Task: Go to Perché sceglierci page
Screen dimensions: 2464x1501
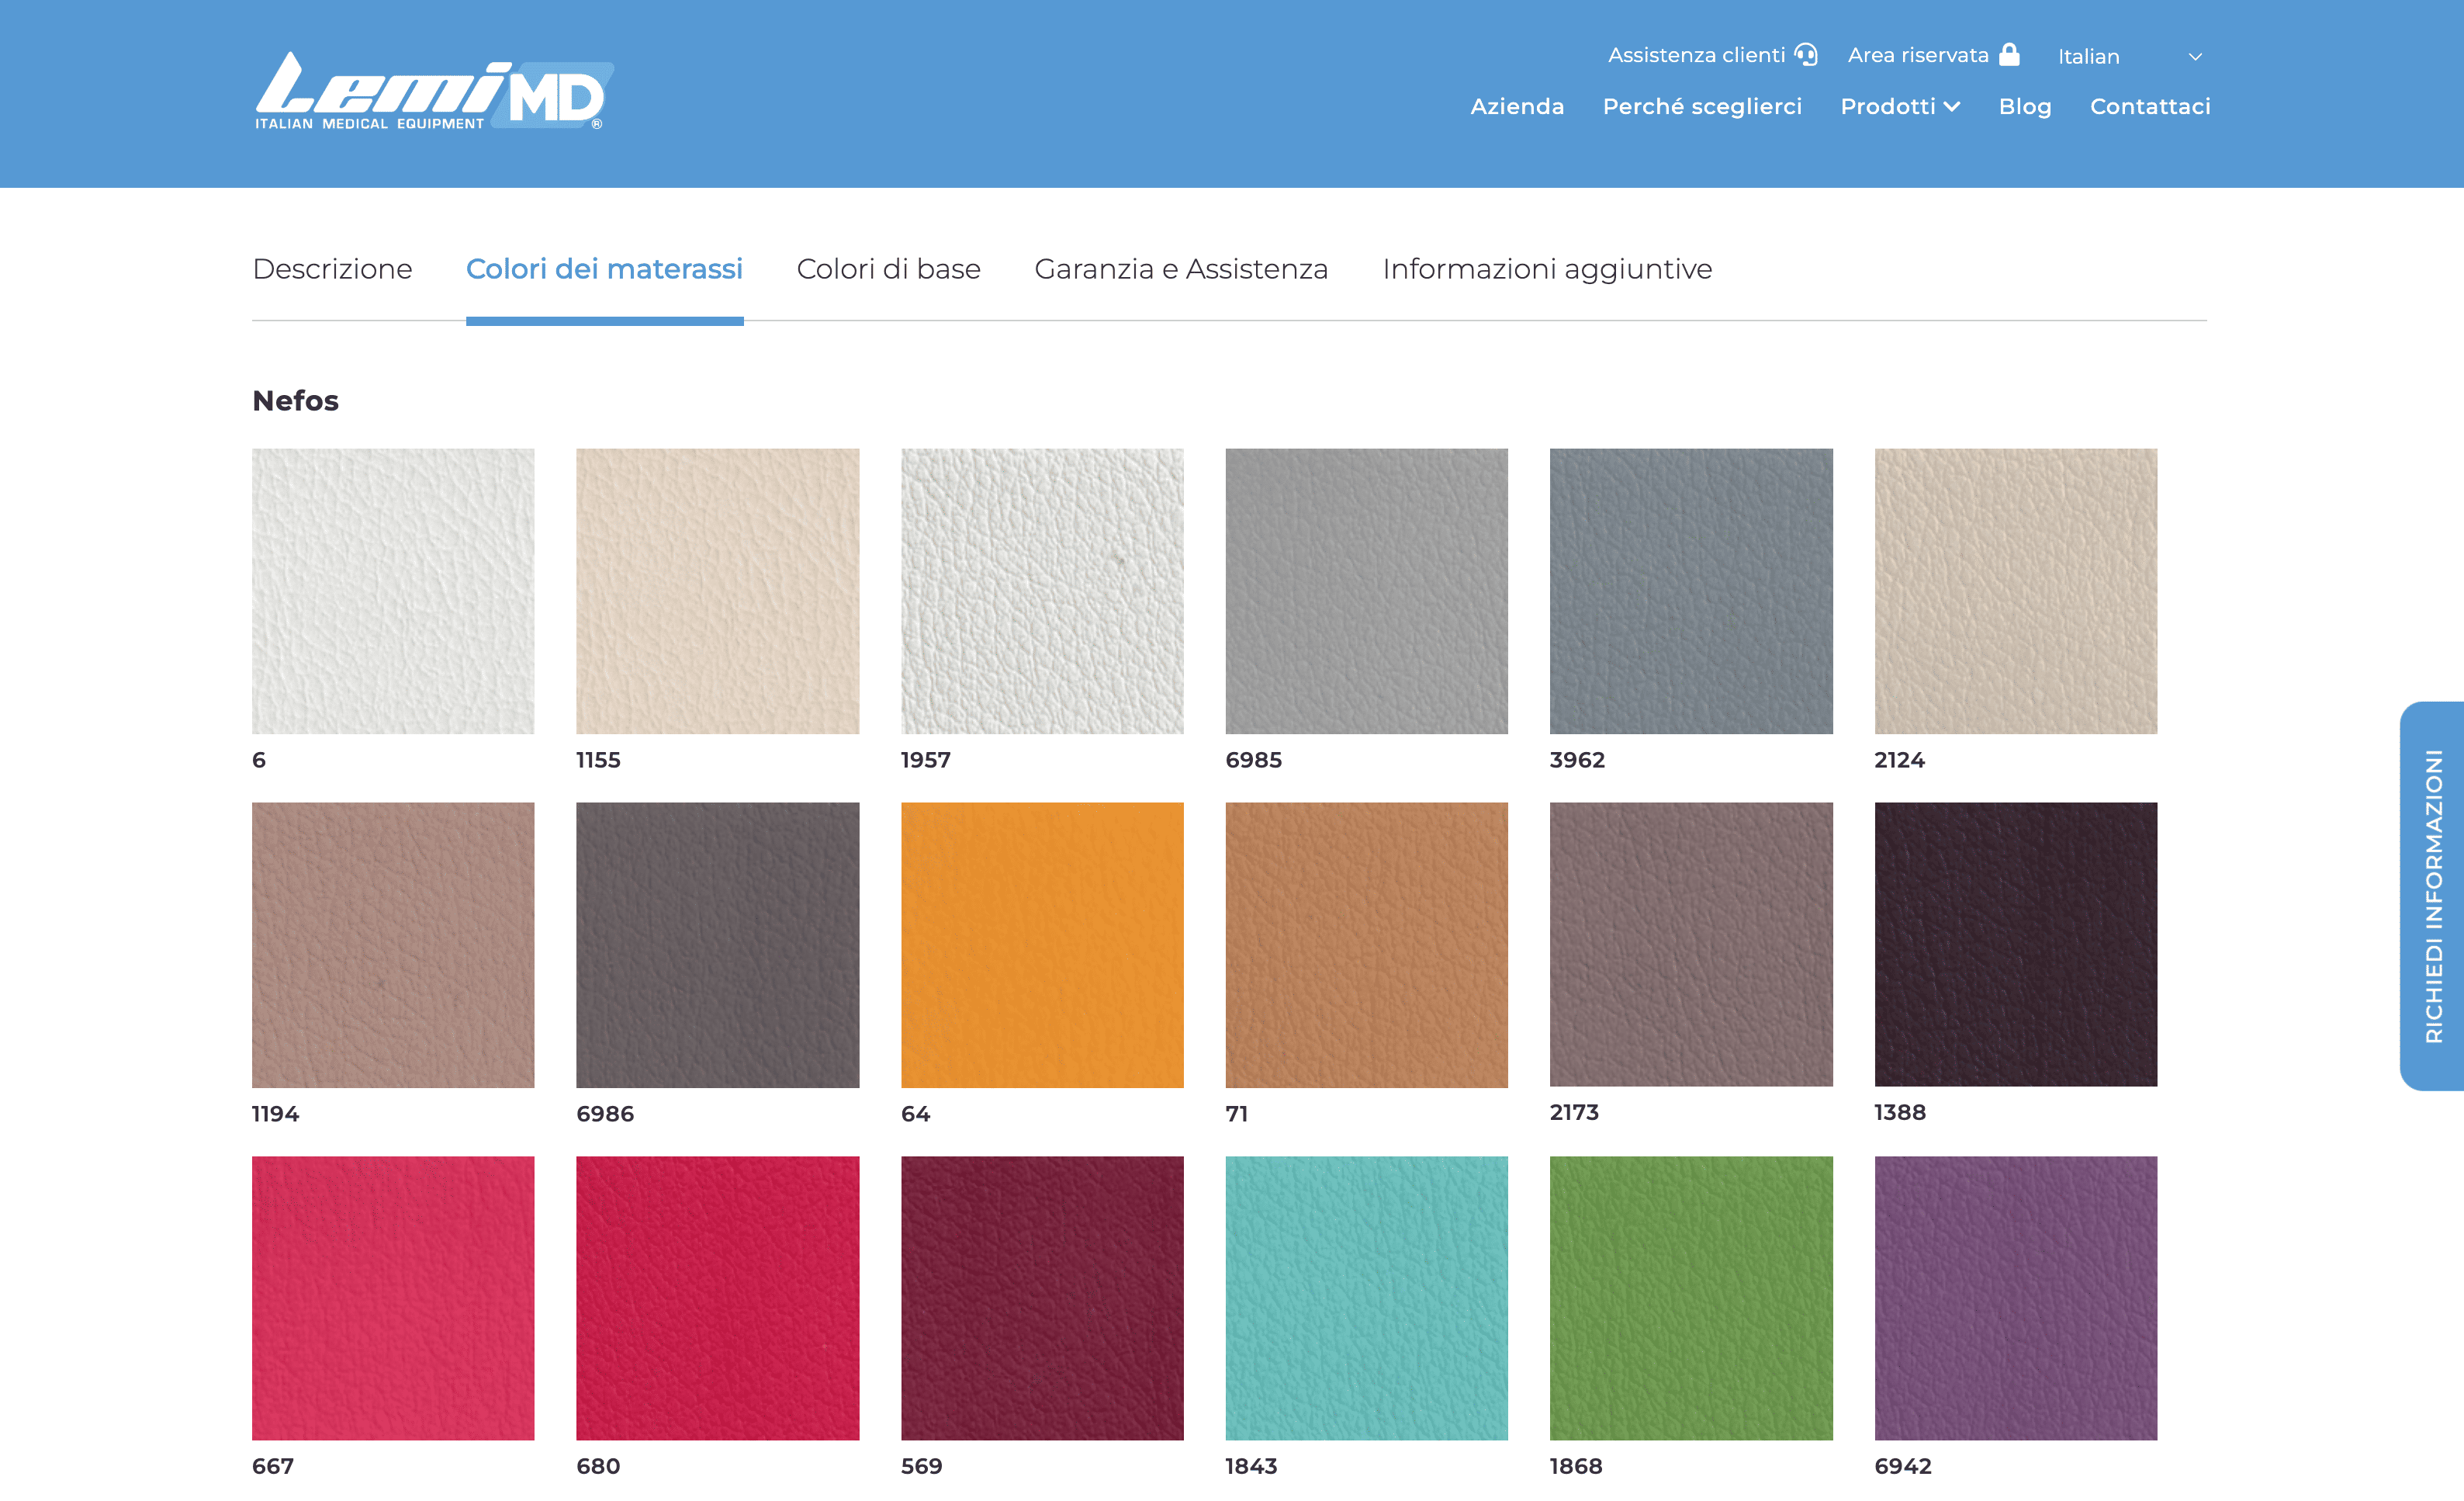Action: coord(1701,107)
